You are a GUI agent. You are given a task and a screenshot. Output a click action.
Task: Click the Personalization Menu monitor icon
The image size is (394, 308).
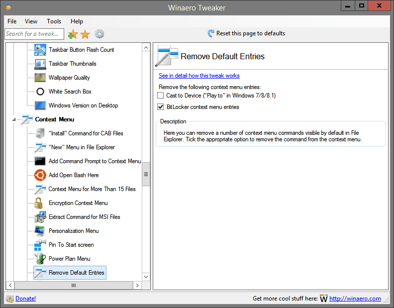[40, 231]
